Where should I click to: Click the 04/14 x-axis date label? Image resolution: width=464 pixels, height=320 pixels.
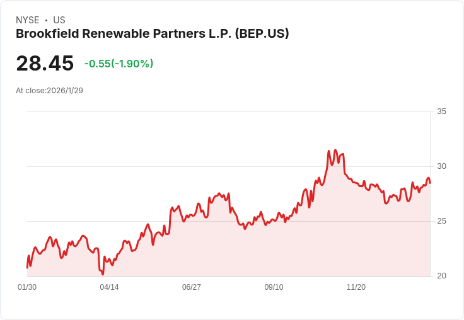pyautogui.click(x=109, y=287)
